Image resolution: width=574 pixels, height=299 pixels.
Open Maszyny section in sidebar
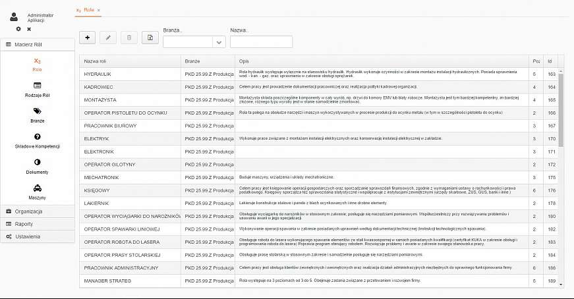click(x=37, y=191)
